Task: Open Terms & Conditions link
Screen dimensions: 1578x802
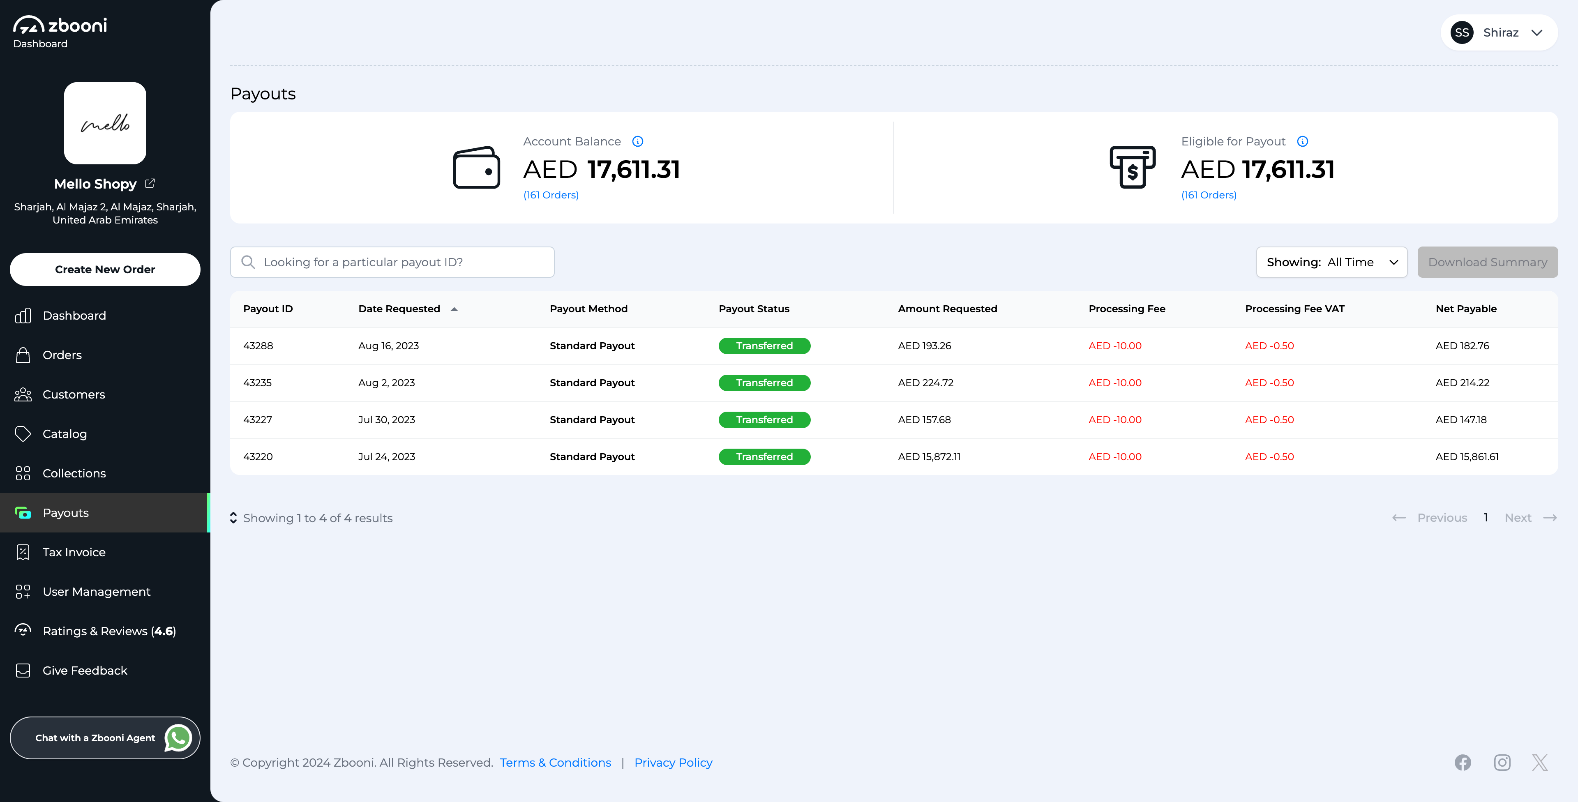Action: [x=555, y=762]
